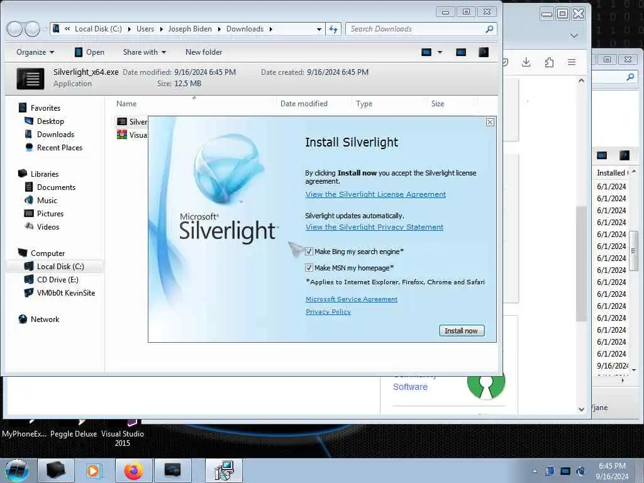Expand the arrow after Users breadcrumb
This screenshot has height=483, width=644.
[162, 29]
